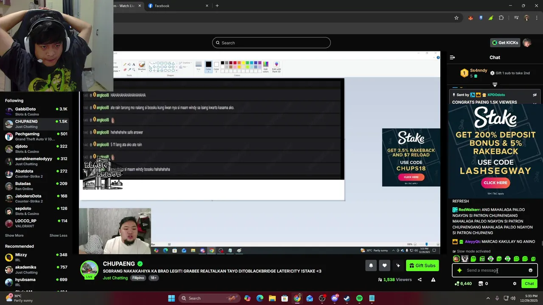
Task: Click RedWalkerr username in chat
Action: [469, 210]
